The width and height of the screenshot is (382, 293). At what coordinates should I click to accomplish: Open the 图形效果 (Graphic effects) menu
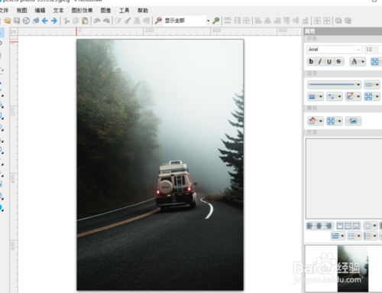click(x=82, y=11)
